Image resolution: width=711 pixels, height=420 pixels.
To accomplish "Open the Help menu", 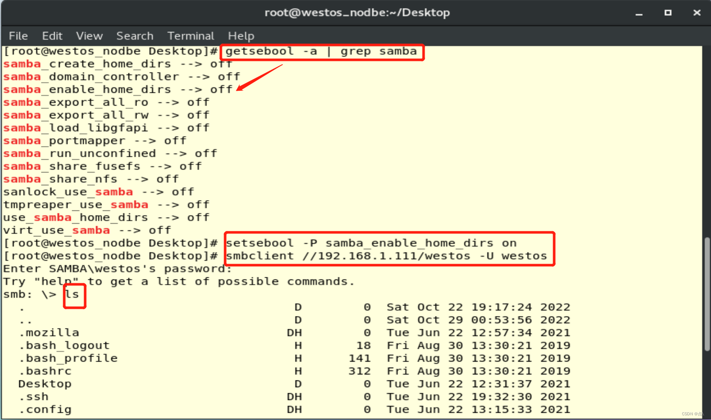I will coord(241,36).
